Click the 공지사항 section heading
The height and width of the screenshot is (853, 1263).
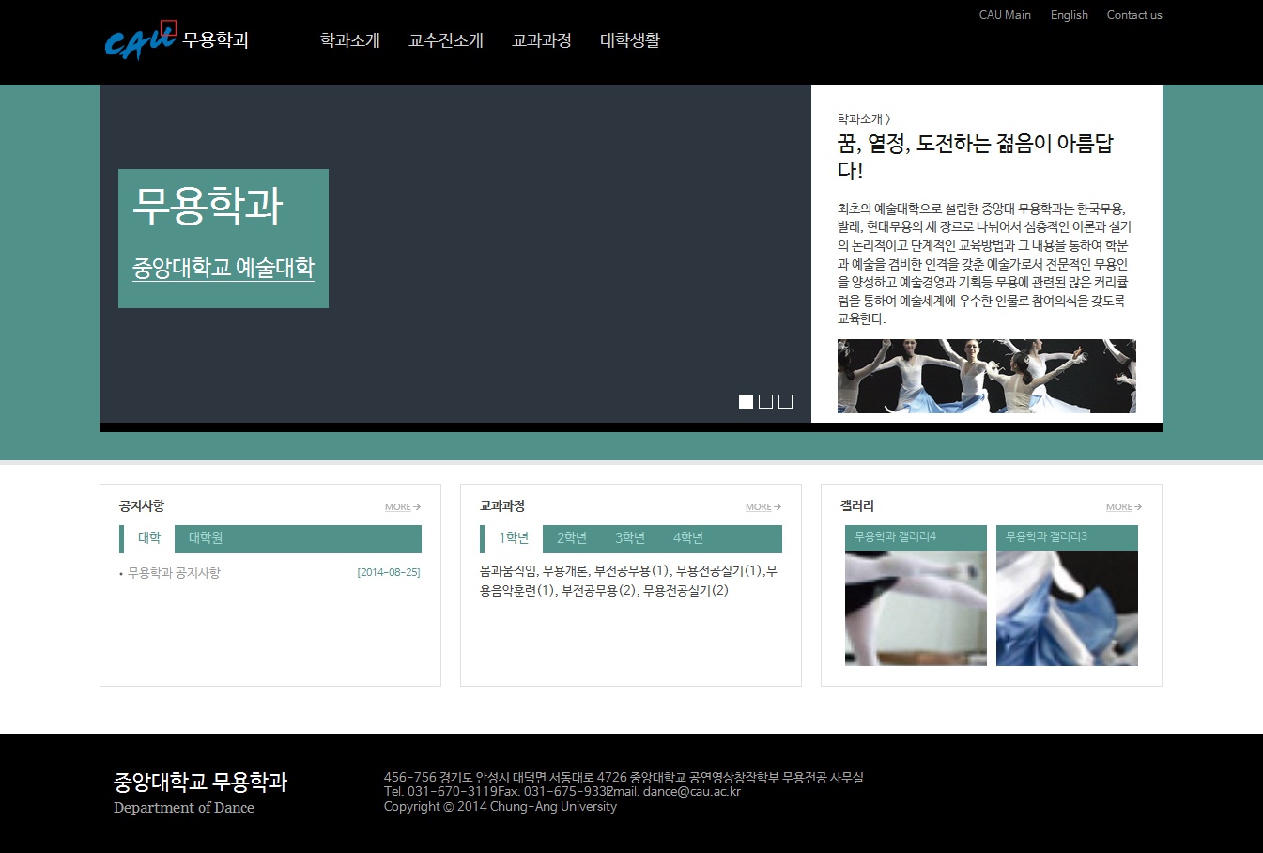[x=142, y=506]
